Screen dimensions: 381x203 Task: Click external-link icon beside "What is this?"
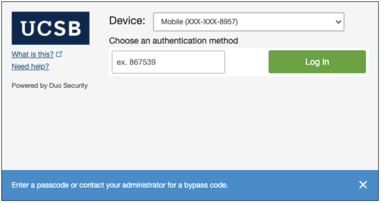point(59,54)
